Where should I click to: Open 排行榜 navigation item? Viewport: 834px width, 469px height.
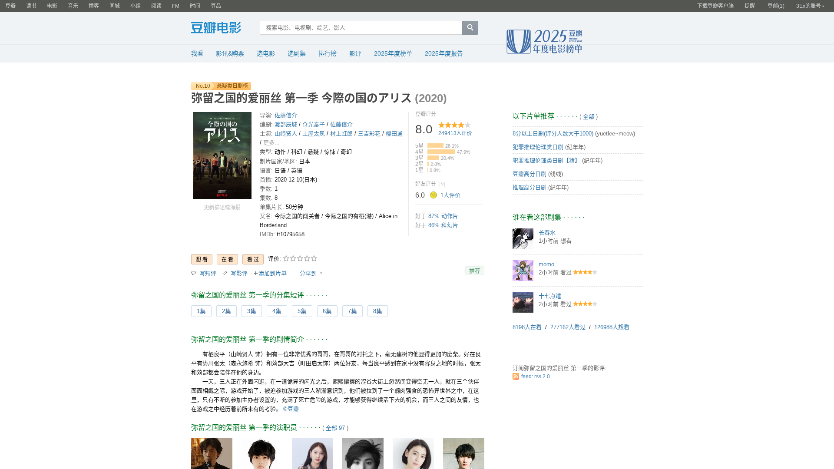pyautogui.click(x=328, y=53)
